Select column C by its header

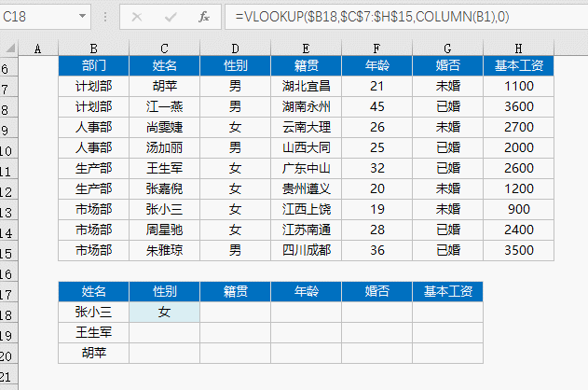(164, 49)
